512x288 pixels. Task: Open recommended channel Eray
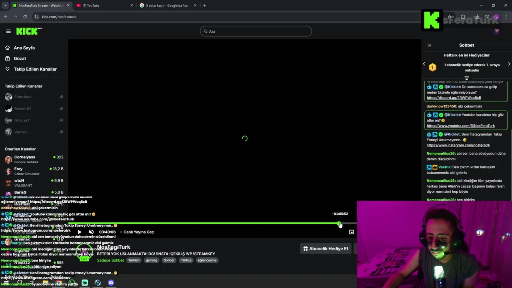click(34, 171)
